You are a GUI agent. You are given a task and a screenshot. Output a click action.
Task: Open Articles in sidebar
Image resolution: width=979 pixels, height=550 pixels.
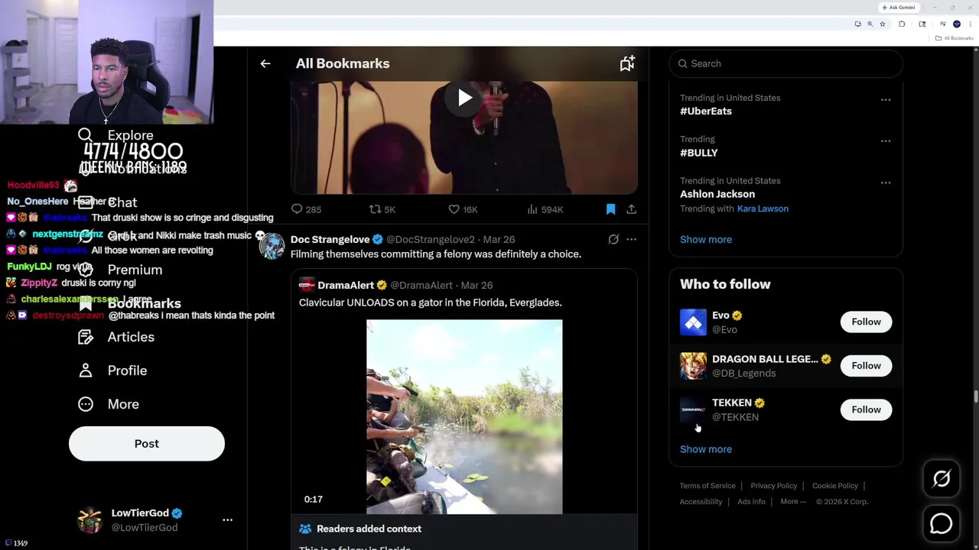(116, 337)
